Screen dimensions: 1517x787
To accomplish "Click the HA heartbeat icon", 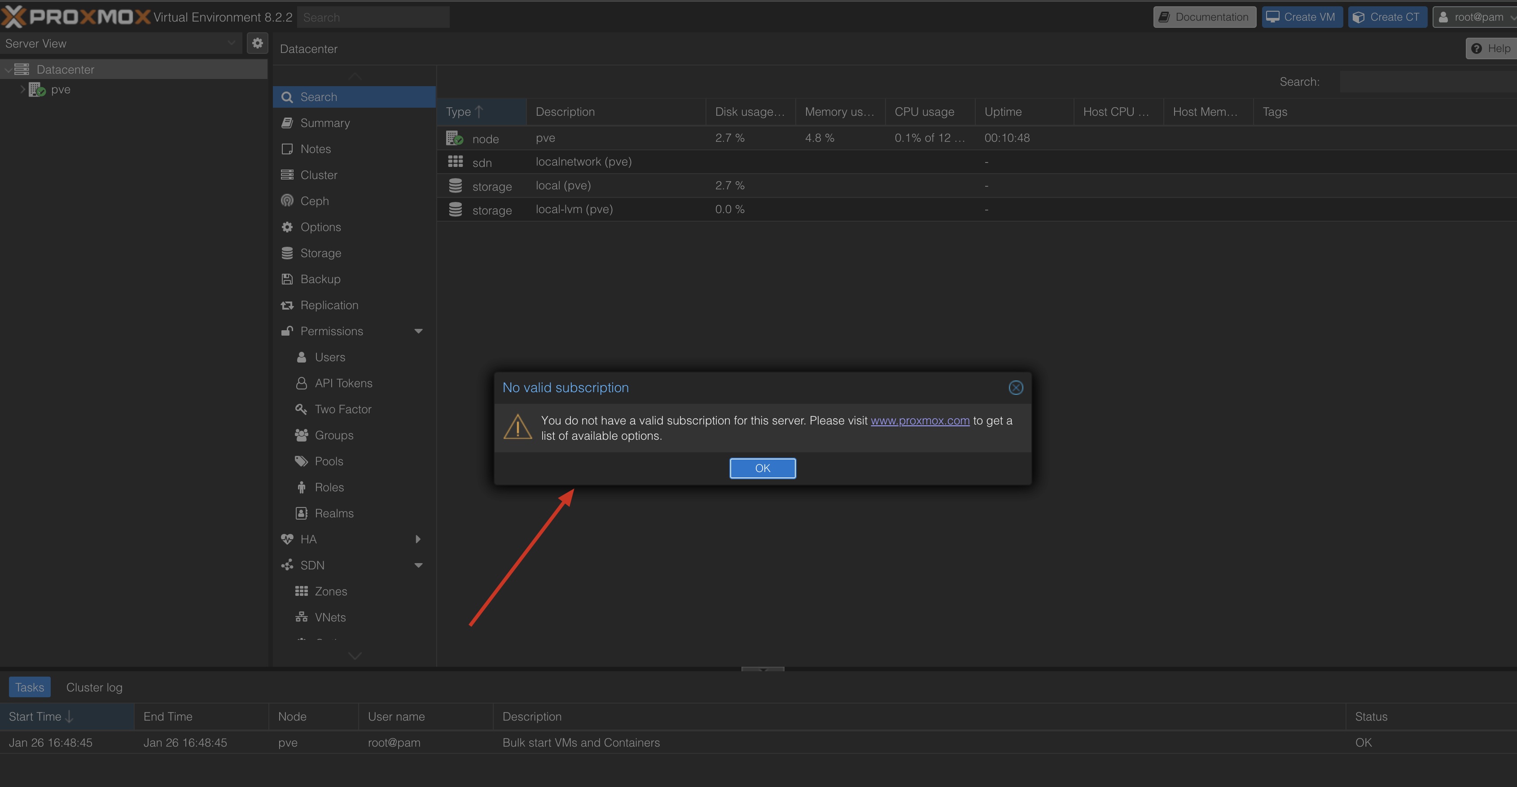I will tap(287, 539).
